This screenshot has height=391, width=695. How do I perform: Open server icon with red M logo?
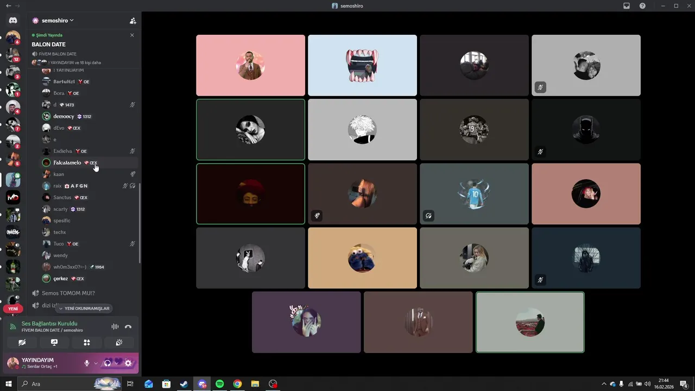pyautogui.click(x=13, y=197)
